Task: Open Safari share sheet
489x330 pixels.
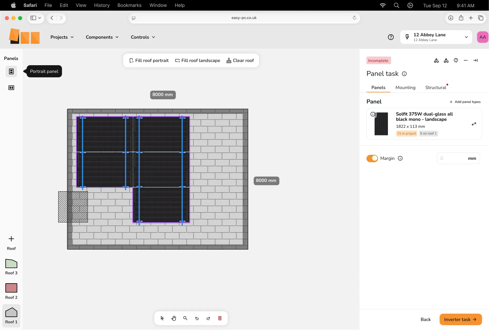Action: point(461,18)
